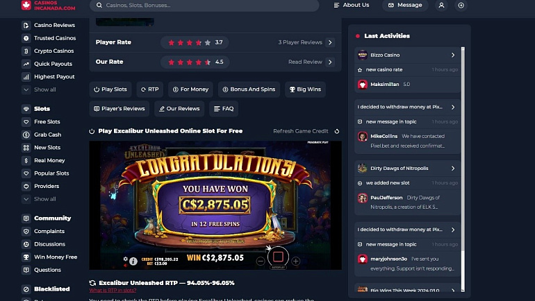Select the Big Wins tab
This screenshot has width=535, height=301.
pos(306,89)
